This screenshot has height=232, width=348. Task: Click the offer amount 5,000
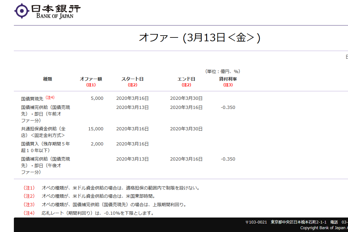pyautogui.click(x=97, y=98)
